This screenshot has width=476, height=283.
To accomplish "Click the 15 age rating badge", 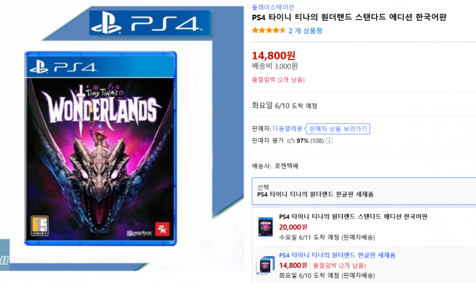I will pos(40,226).
